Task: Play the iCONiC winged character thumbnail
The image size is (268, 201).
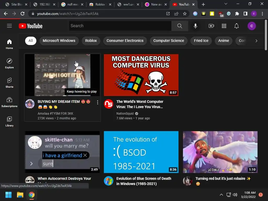Action: tap(220, 152)
